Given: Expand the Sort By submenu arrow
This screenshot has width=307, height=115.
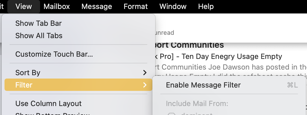Looking at the screenshot, I should 145,73.
